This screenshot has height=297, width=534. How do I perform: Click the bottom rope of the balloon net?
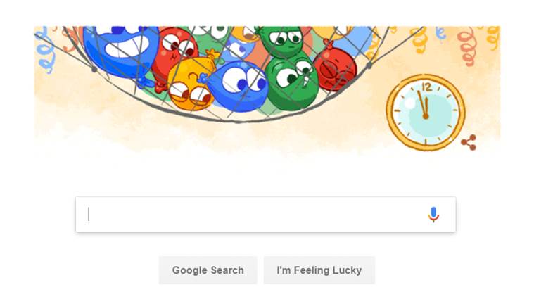pos(235,118)
